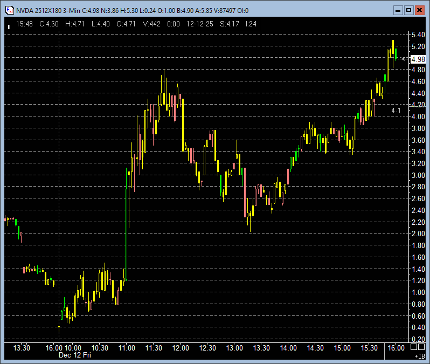Click the 10:00 time axis label

click(73, 348)
